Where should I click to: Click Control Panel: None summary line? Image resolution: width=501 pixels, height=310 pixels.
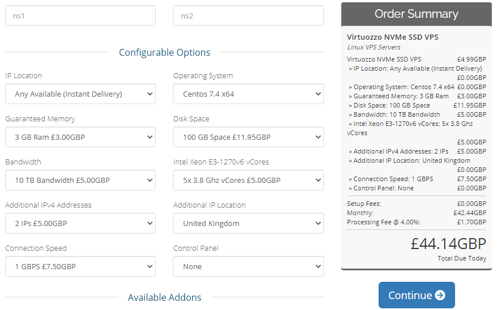(417, 189)
